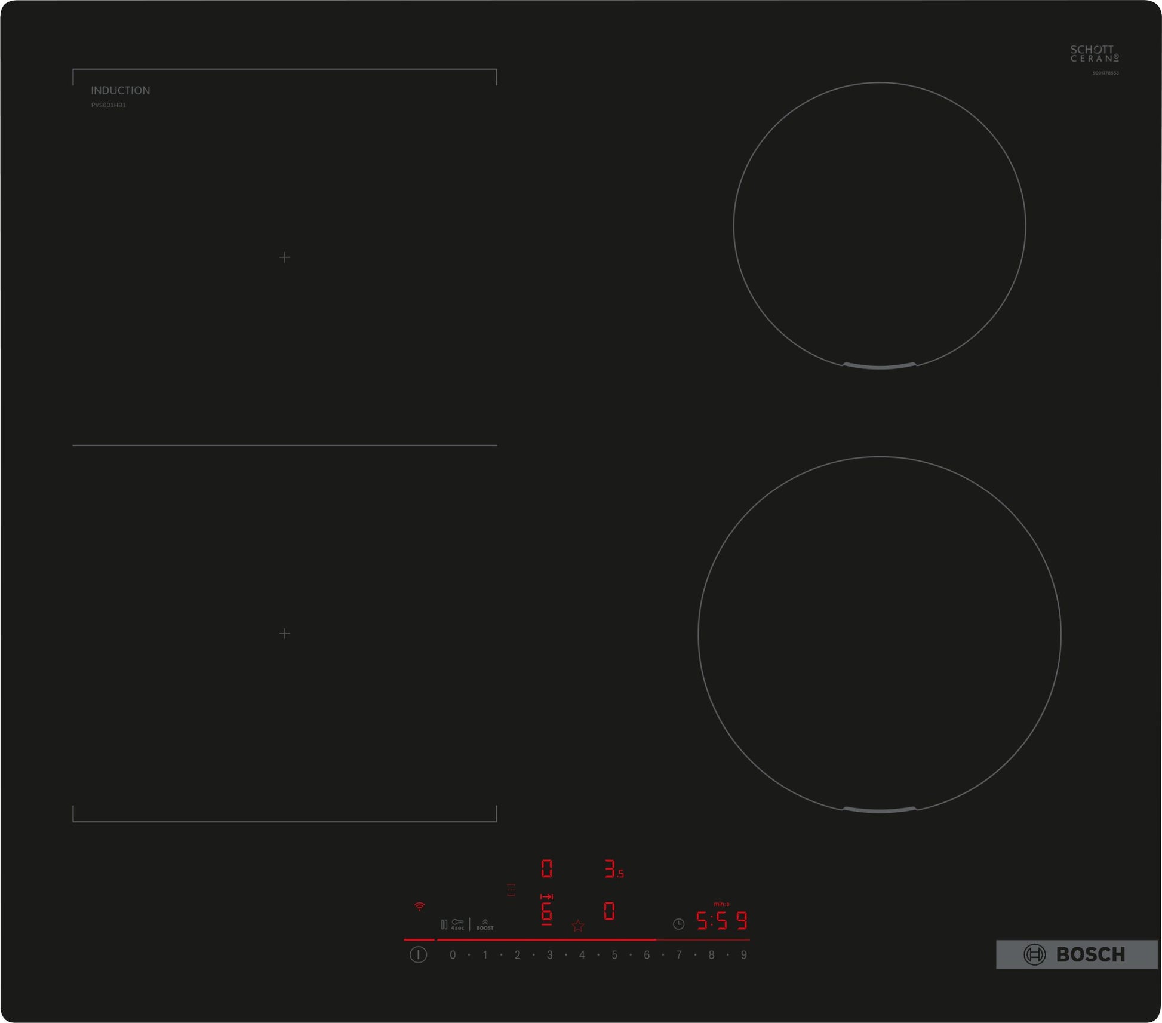Image resolution: width=1162 pixels, height=1023 pixels.
Task: Tap power level 7 on the strip
Action: (x=679, y=955)
